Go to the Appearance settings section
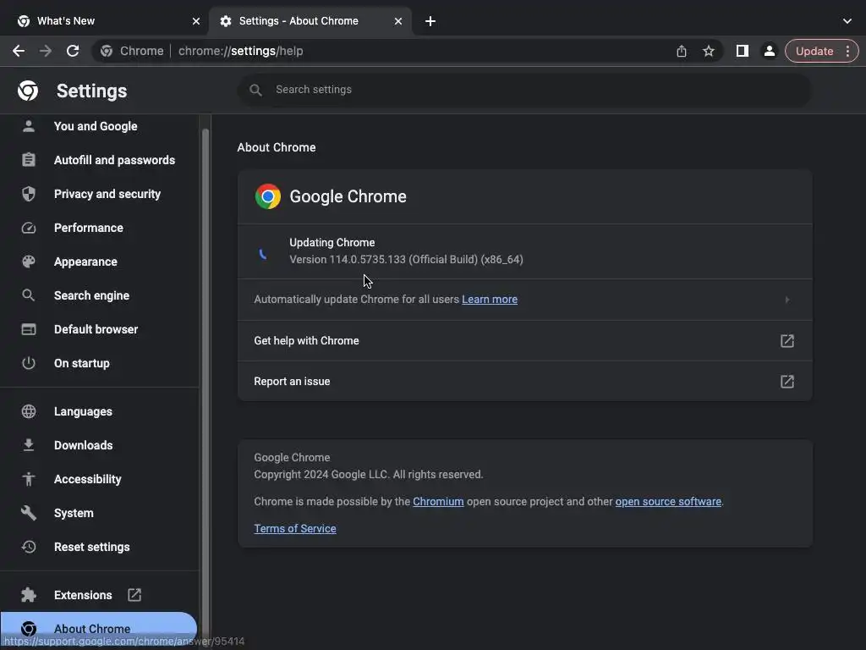 coord(85,262)
